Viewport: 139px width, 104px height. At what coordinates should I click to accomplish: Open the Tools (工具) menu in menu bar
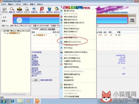coord(25,4)
